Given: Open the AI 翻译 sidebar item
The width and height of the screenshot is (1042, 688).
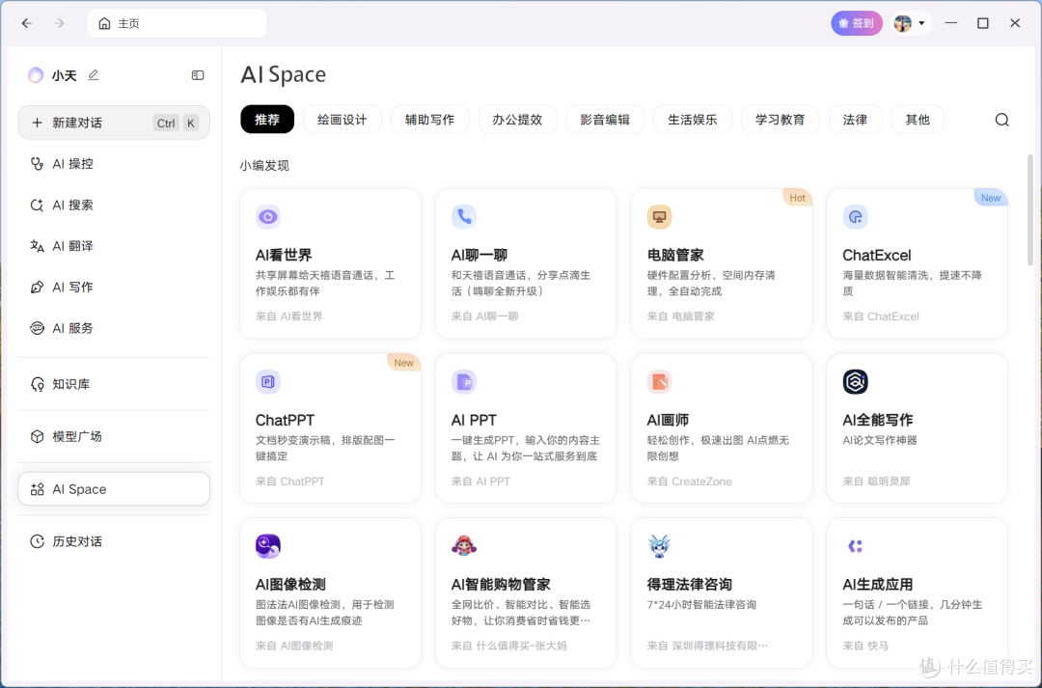Looking at the screenshot, I should point(114,246).
